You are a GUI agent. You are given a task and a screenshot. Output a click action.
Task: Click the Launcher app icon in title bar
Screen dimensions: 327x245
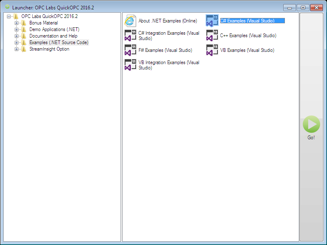[7, 7]
